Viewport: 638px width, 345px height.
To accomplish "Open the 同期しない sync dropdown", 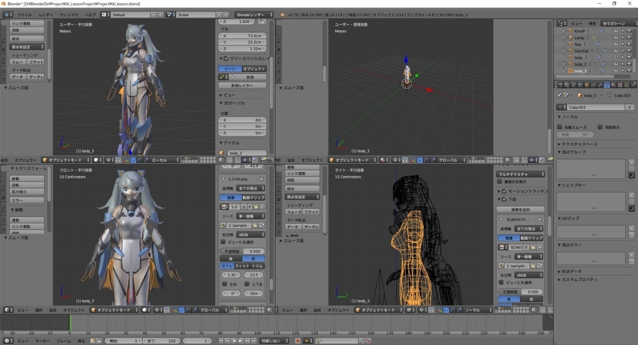I will coord(275,341).
